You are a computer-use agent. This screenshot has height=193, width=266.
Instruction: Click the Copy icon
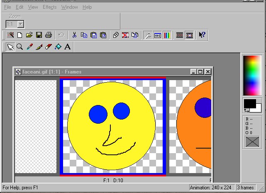pyautogui.click(x=84, y=35)
